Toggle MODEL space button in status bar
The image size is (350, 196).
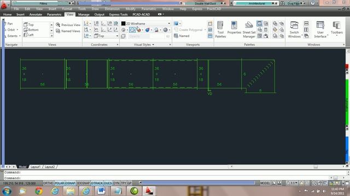[265, 183]
